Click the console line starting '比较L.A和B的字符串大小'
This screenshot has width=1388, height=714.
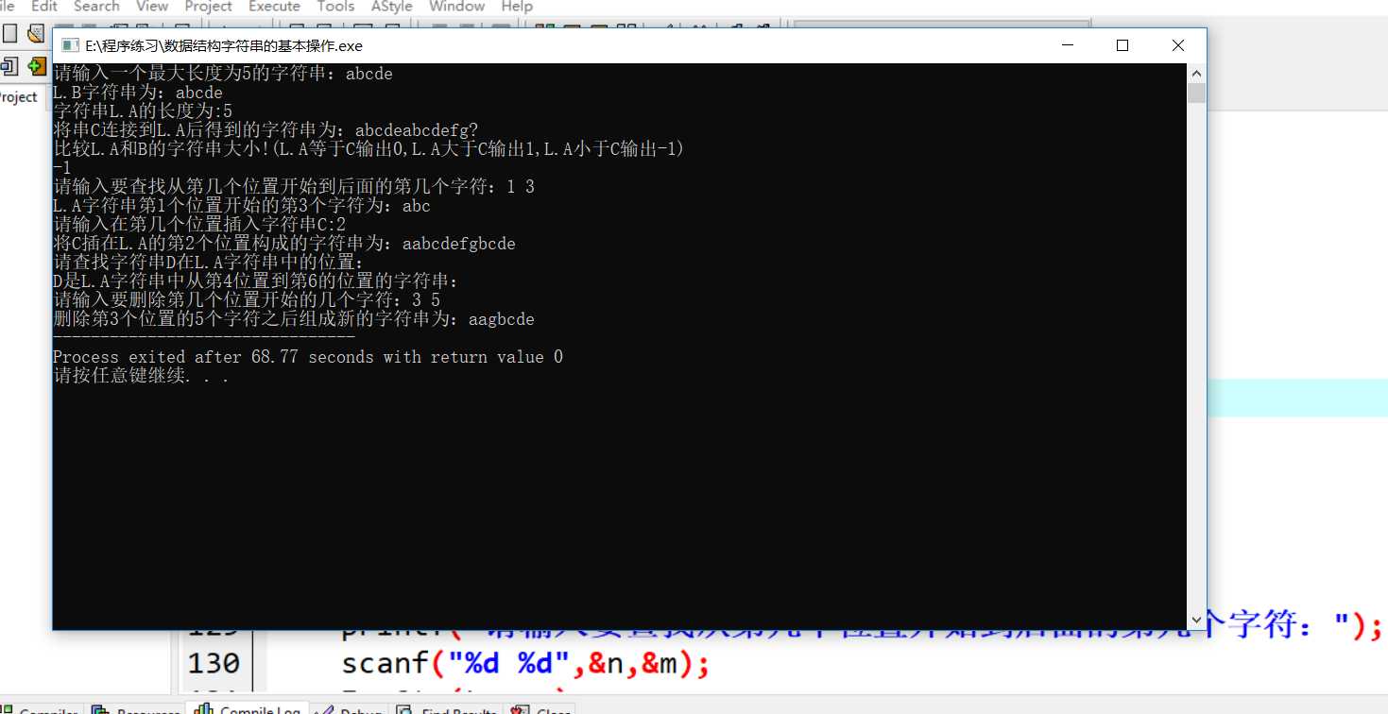[369, 149]
